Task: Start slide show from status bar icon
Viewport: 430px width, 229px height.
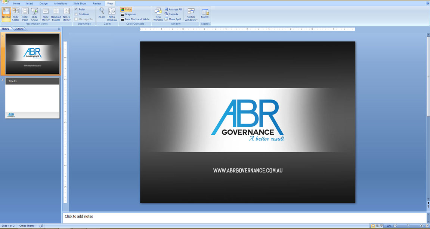Action: click(x=381, y=226)
